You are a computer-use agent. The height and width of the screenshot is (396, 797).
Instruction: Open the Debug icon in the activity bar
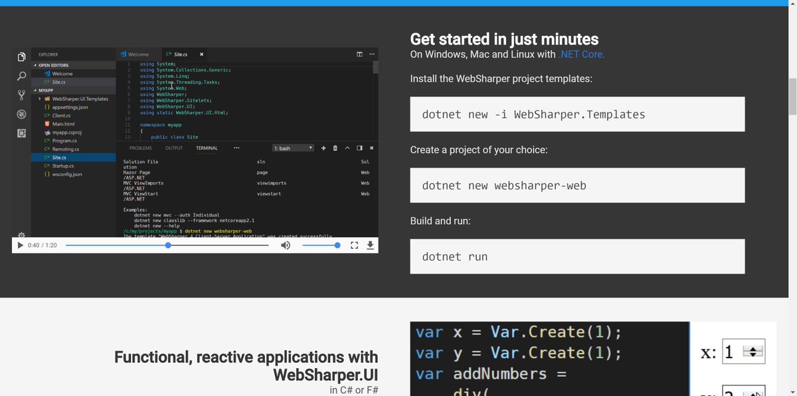(x=21, y=114)
